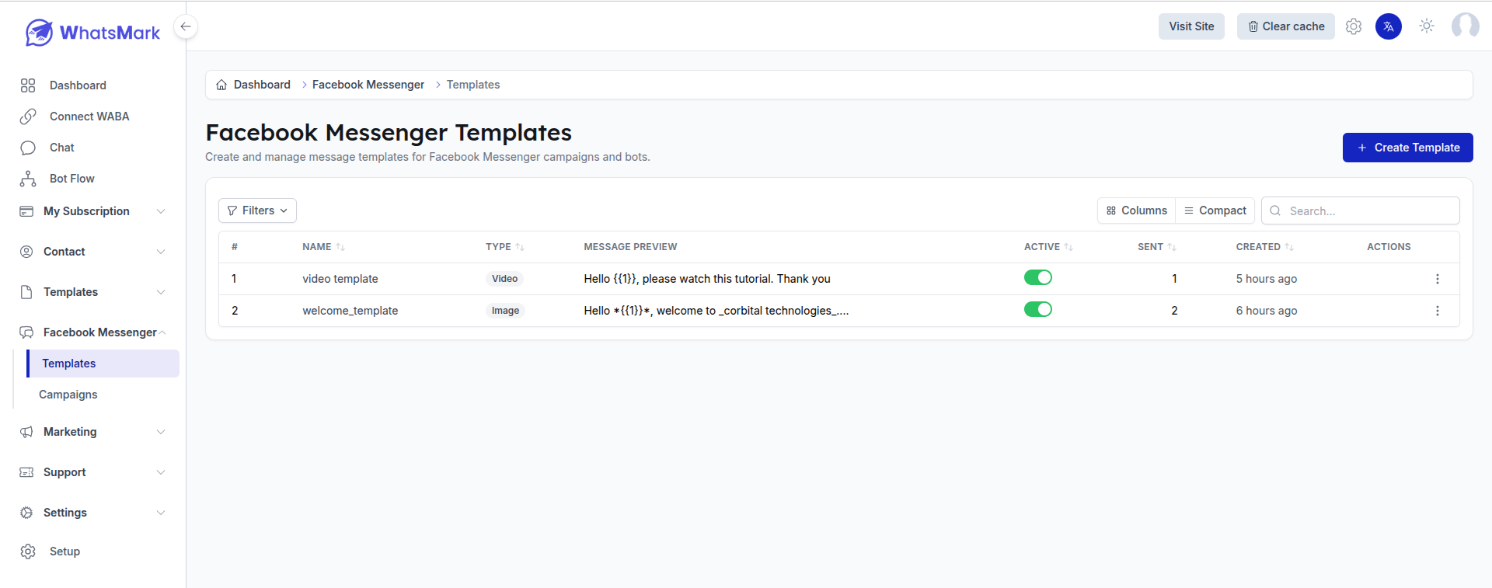Sort by the Name column arrows

[x=340, y=247]
